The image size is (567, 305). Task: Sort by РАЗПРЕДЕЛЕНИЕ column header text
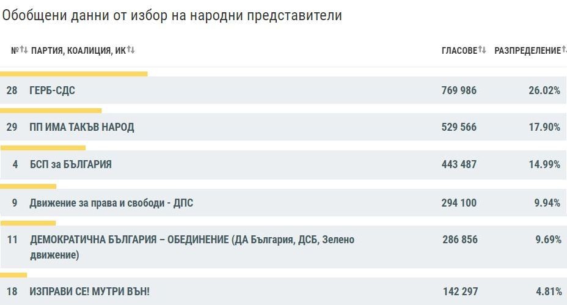point(527,51)
